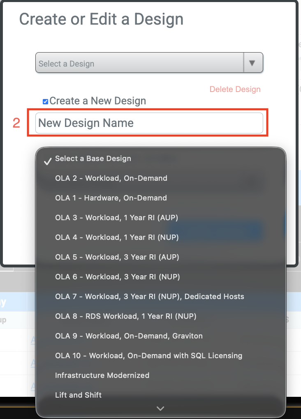
Task: Pick OLA 9 - Workload, On-Demand, Graviton
Action: (129, 336)
